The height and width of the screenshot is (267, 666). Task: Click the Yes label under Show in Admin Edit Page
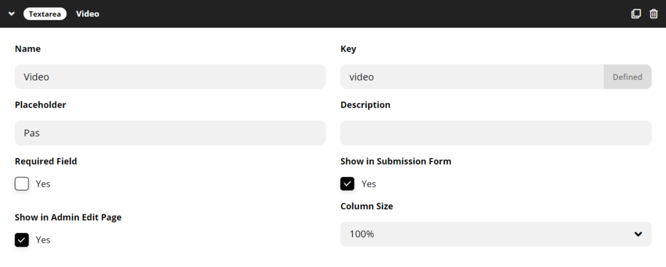coord(43,240)
